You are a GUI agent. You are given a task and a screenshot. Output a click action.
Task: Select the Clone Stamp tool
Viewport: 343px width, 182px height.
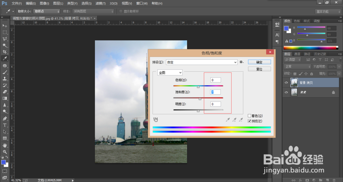coord(4,78)
